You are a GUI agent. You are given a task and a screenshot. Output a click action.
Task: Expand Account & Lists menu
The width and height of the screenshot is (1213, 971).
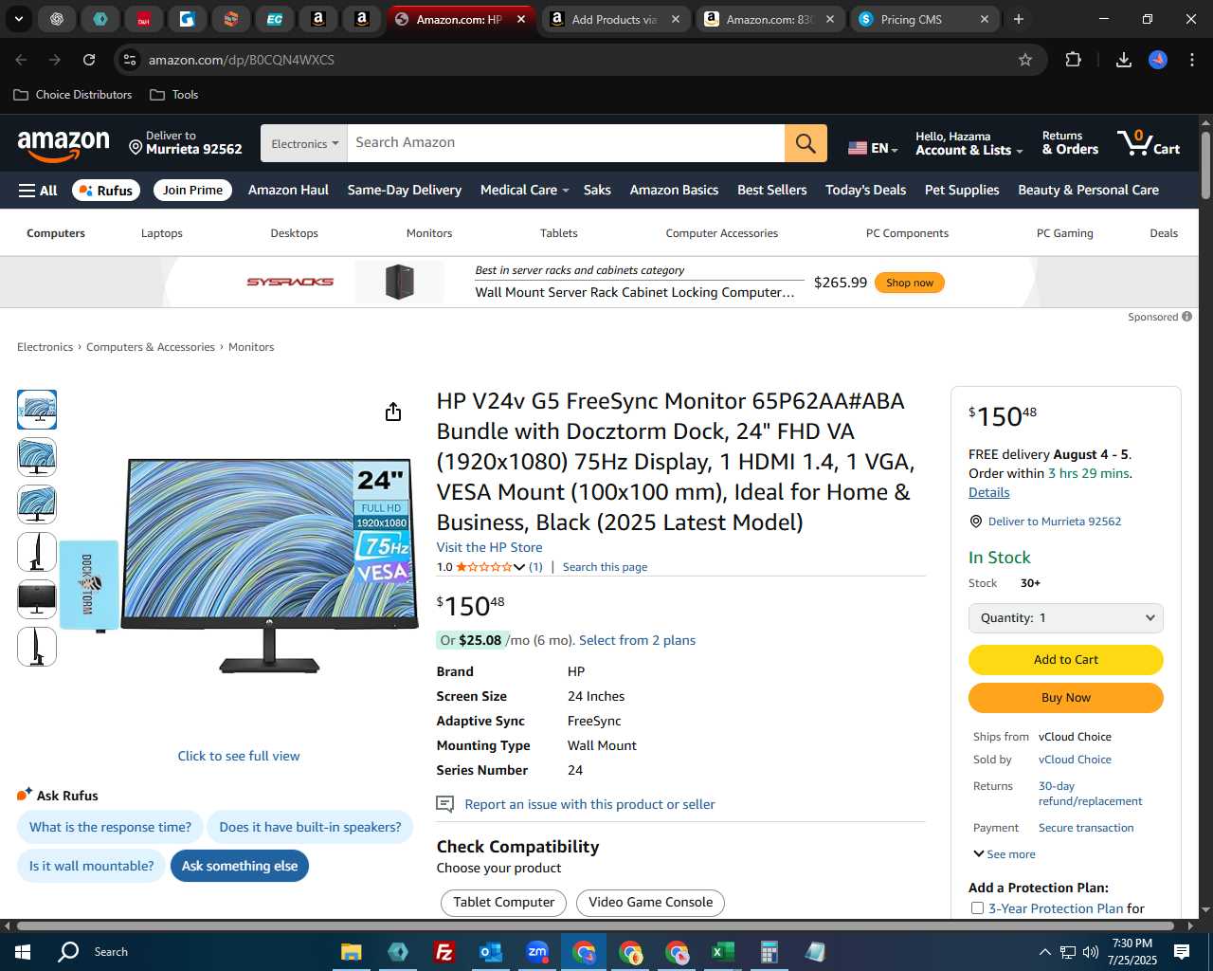[x=969, y=143]
